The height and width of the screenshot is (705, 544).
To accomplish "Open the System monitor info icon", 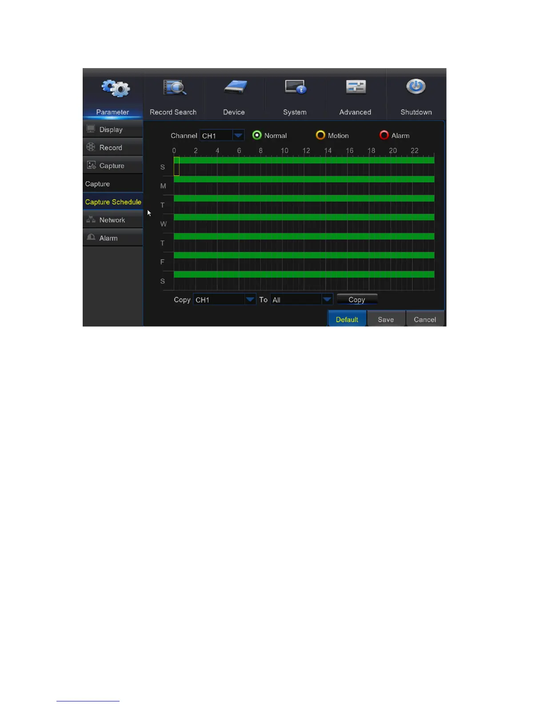I will (x=296, y=87).
